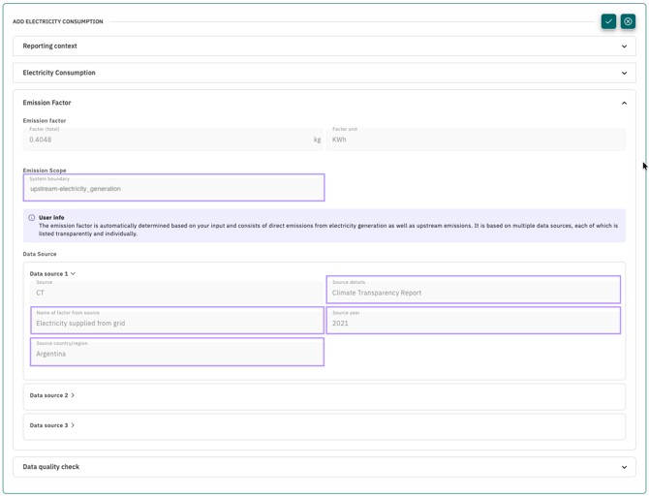Click the green checkmark confirm icon
Screen dimensions: 649x498
coord(608,21)
